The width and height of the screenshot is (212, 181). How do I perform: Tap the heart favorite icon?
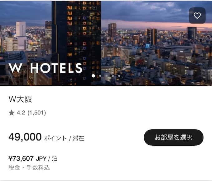[x=197, y=16]
